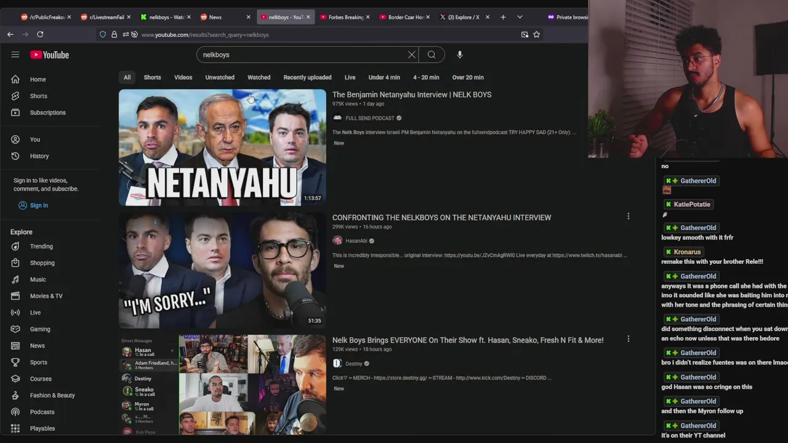
Task: Switch to the Border Czar browser tab
Action: pos(404,17)
